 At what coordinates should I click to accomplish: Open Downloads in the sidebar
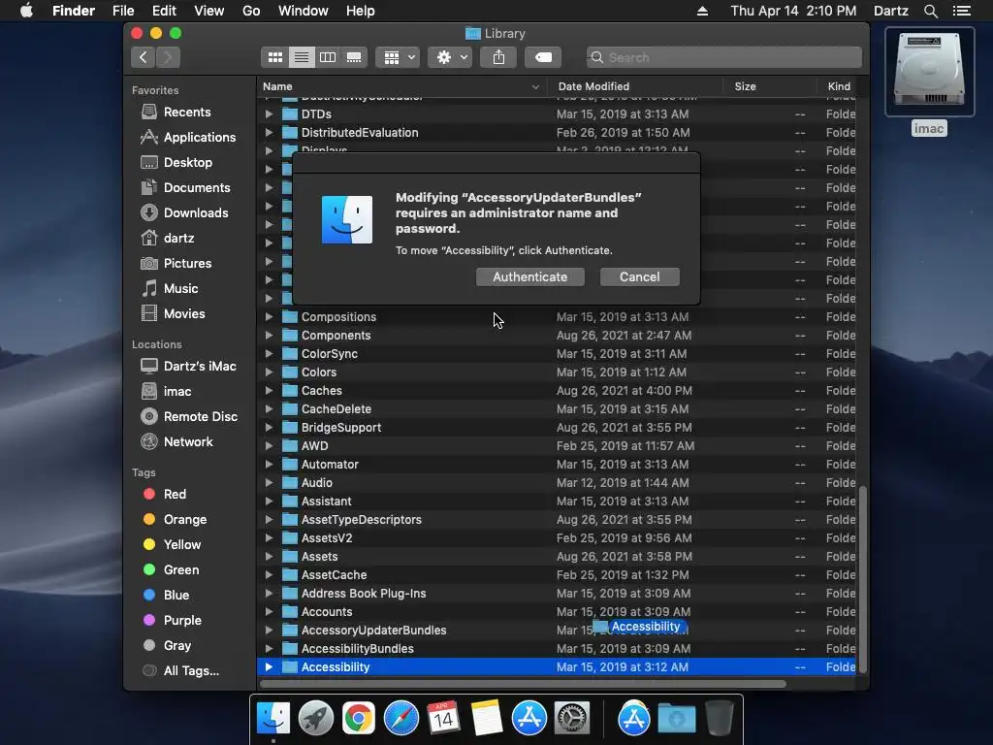[185, 213]
